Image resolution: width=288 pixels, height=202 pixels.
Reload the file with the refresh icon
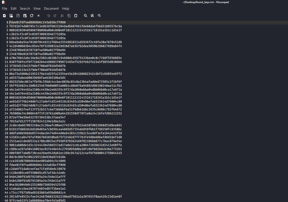pyautogui.click(x=31, y=15)
